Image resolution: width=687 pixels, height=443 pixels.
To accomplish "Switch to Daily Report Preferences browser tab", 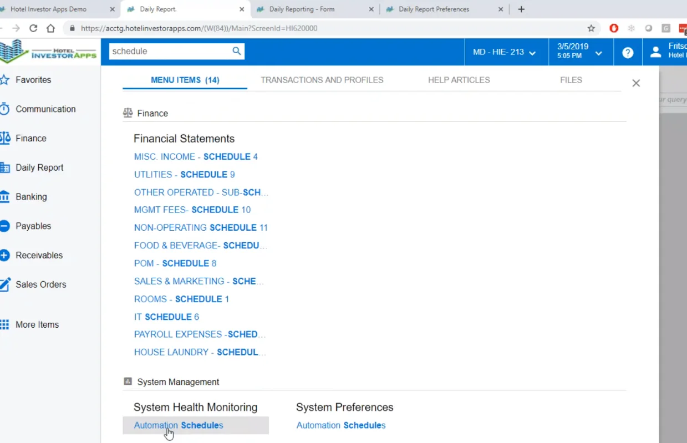I will click(434, 9).
